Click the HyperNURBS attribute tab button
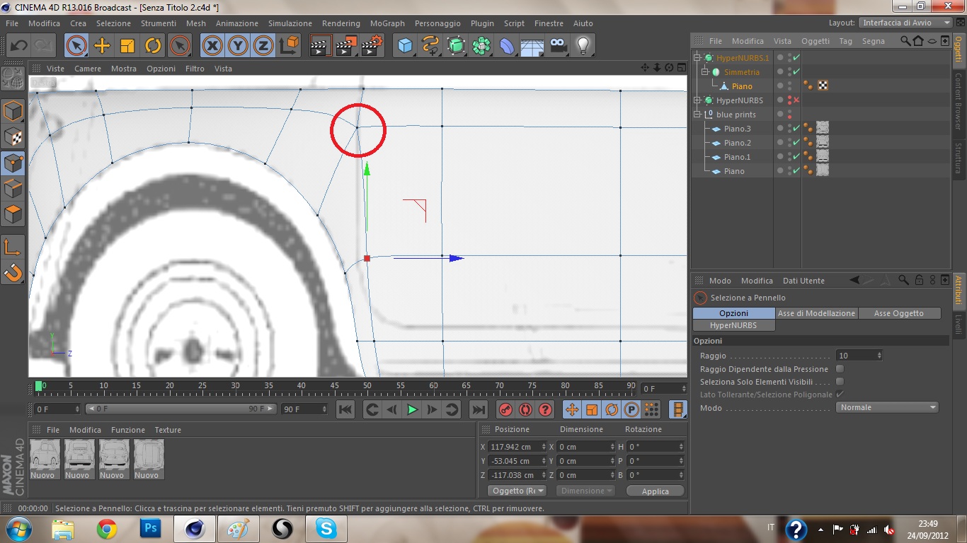Viewport: 967px width, 543px height. 734,325
